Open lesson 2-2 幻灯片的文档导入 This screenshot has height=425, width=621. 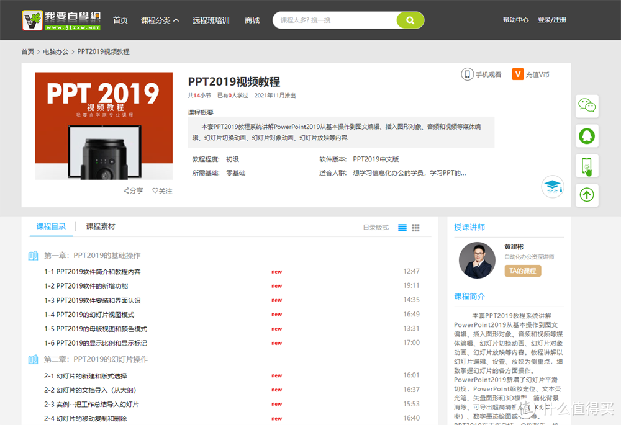click(90, 390)
